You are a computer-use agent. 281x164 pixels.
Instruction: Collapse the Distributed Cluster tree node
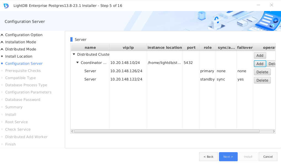[x=74, y=54]
